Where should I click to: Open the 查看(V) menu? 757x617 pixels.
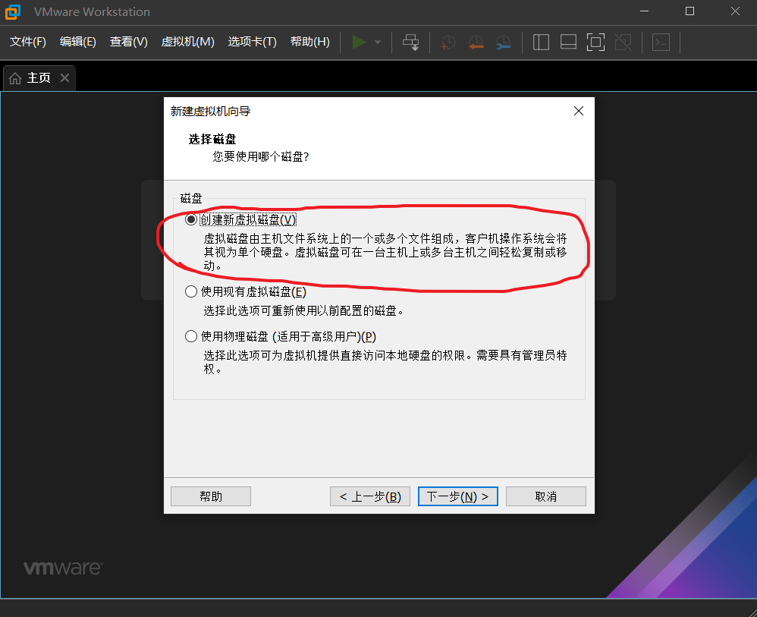(128, 42)
